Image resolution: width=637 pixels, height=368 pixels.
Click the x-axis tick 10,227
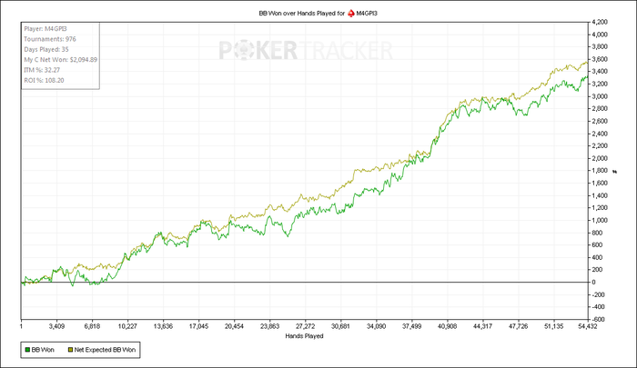(x=127, y=326)
